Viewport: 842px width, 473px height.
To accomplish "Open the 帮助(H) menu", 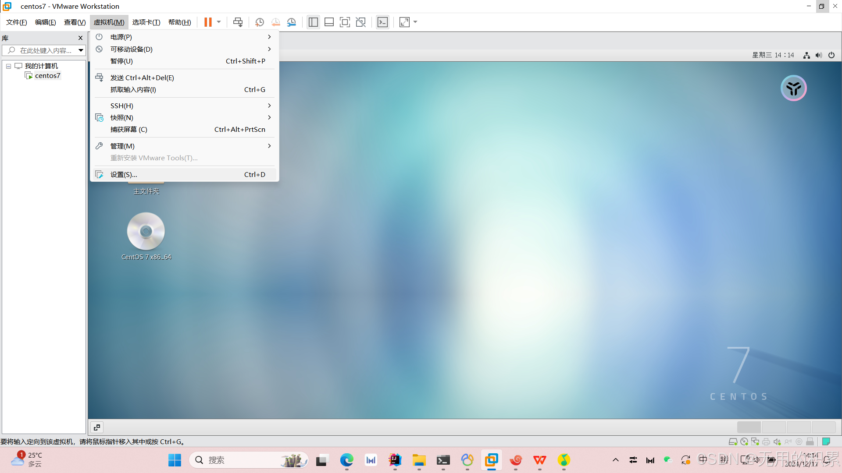I will (x=180, y=22).
